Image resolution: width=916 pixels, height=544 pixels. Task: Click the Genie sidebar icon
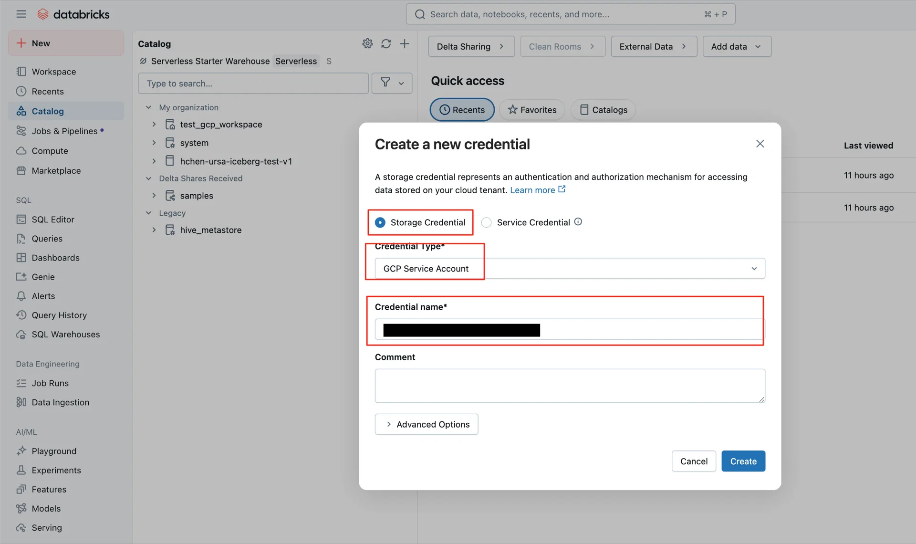pyautogui.click(x=21, y=277)
